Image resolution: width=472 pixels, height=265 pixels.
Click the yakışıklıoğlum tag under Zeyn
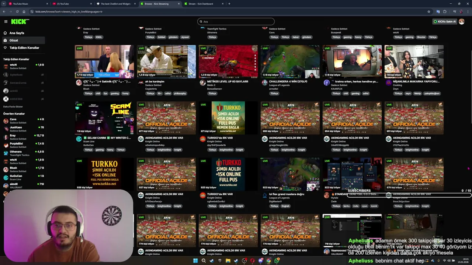pyautogui.click(x=431, y=93)
